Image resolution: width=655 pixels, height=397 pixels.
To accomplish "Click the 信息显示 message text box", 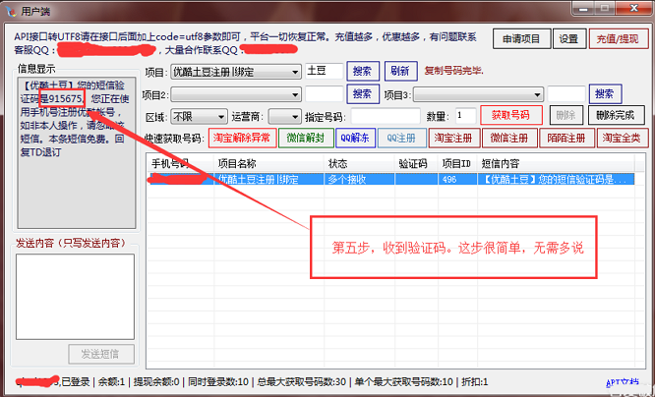I will pos(77,152).
